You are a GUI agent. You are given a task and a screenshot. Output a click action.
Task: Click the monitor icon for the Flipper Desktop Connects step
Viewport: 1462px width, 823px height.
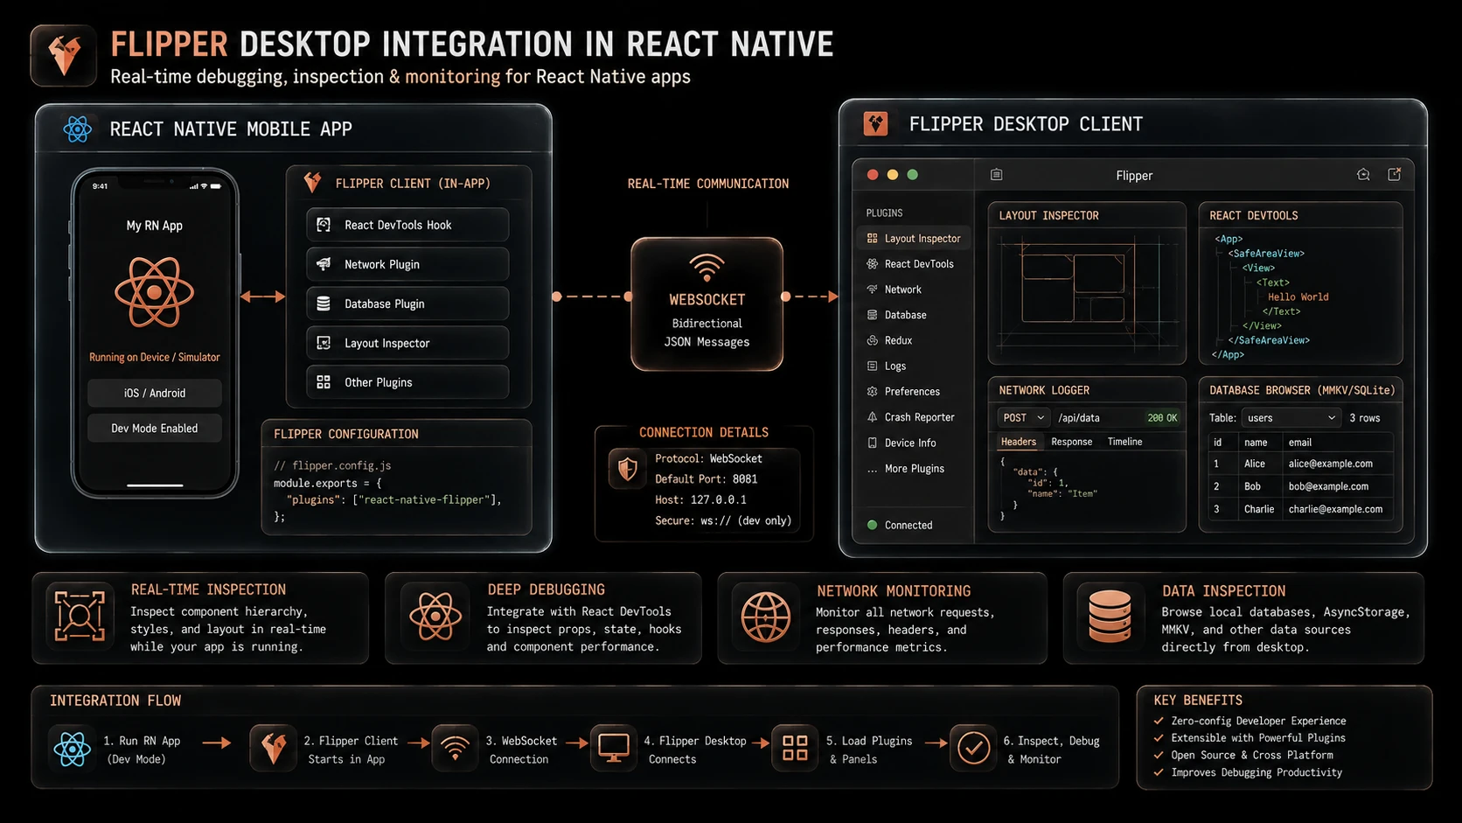613,748
